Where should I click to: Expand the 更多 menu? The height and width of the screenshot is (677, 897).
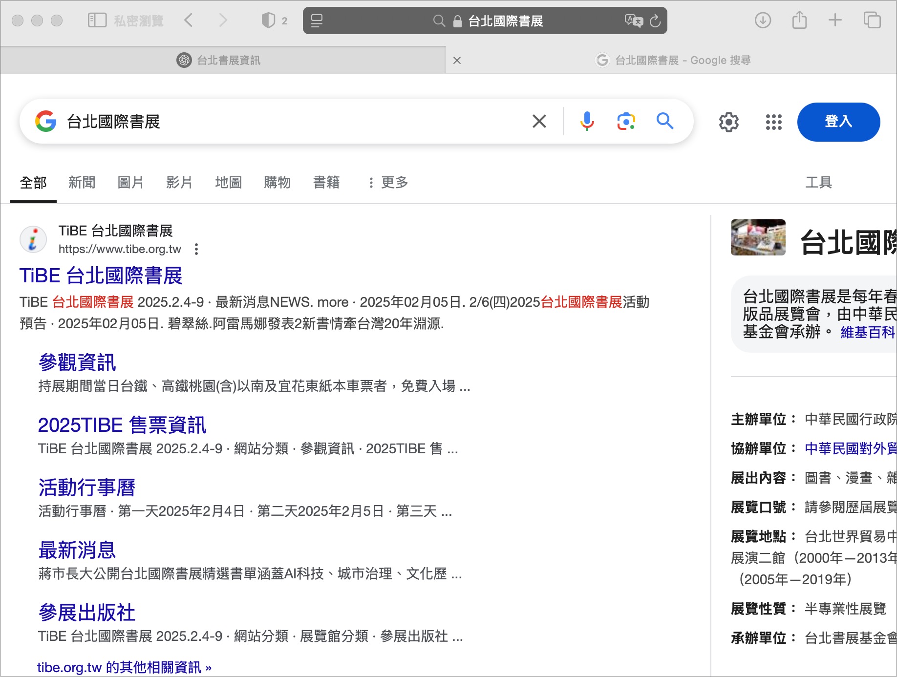pos(388,182)
